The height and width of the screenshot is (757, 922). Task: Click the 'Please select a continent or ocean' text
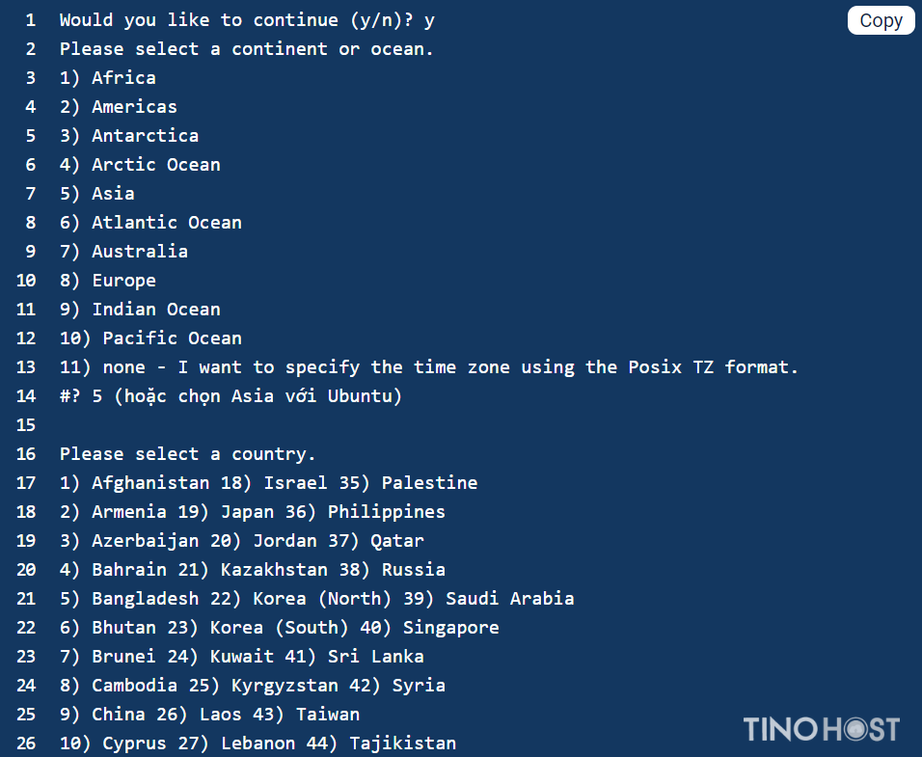246,49
